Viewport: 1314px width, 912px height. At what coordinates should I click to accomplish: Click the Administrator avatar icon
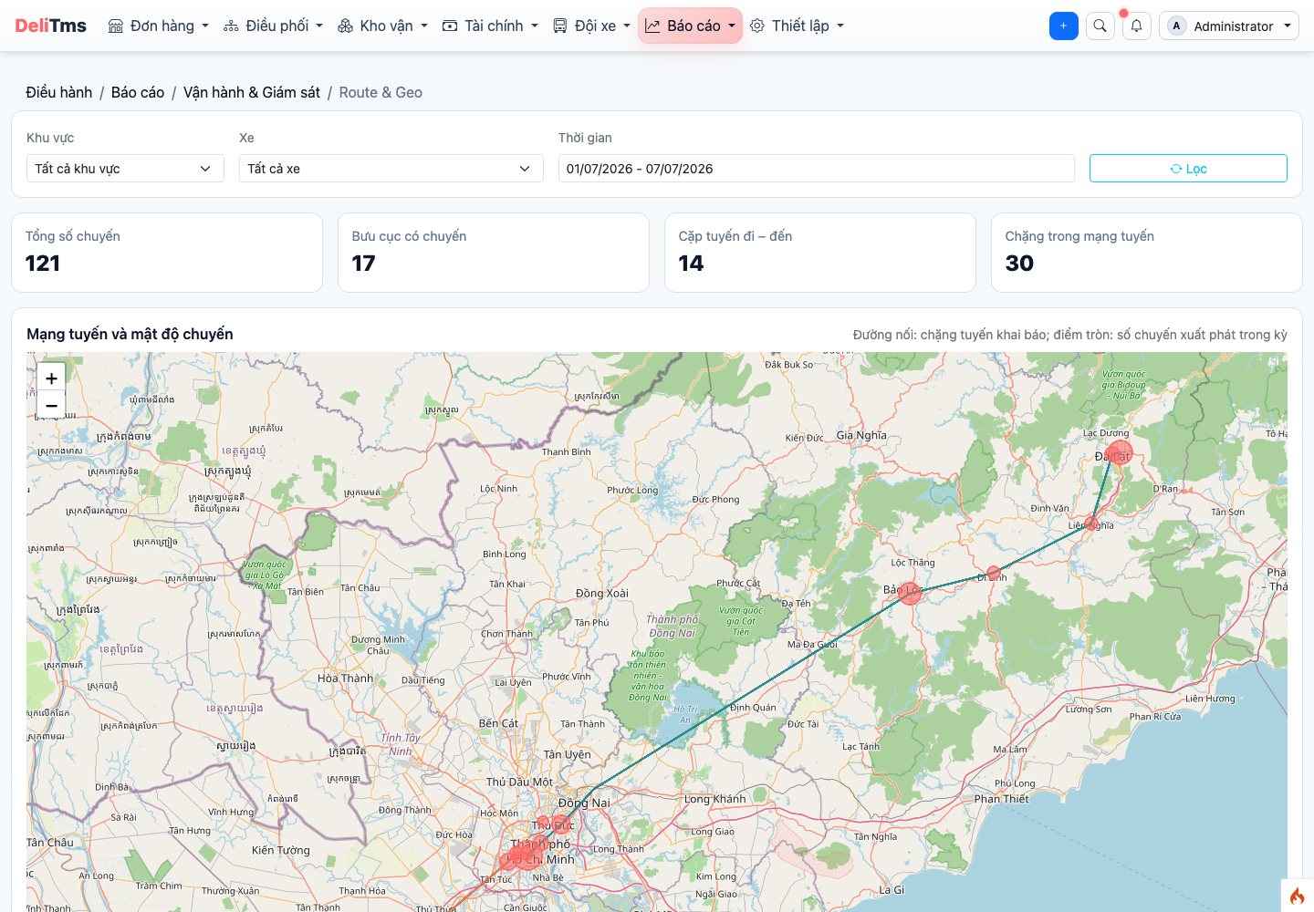tap(1176, 26)
